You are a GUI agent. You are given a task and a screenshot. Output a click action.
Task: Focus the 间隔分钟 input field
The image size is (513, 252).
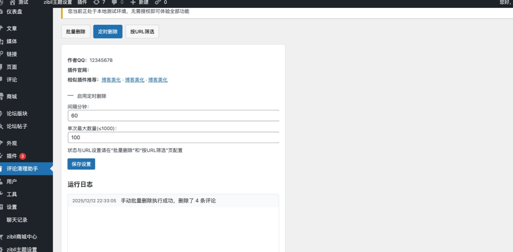pyautogui.click(x=173, y=116)
